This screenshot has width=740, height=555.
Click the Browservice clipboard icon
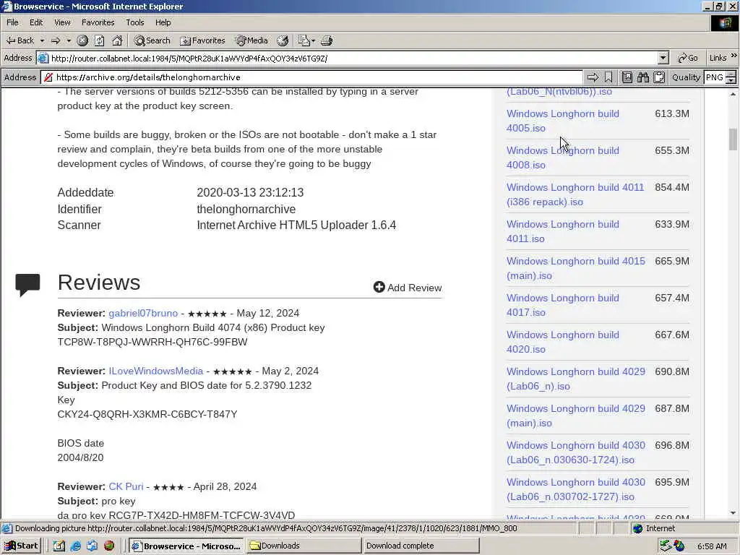coord(659,77)
